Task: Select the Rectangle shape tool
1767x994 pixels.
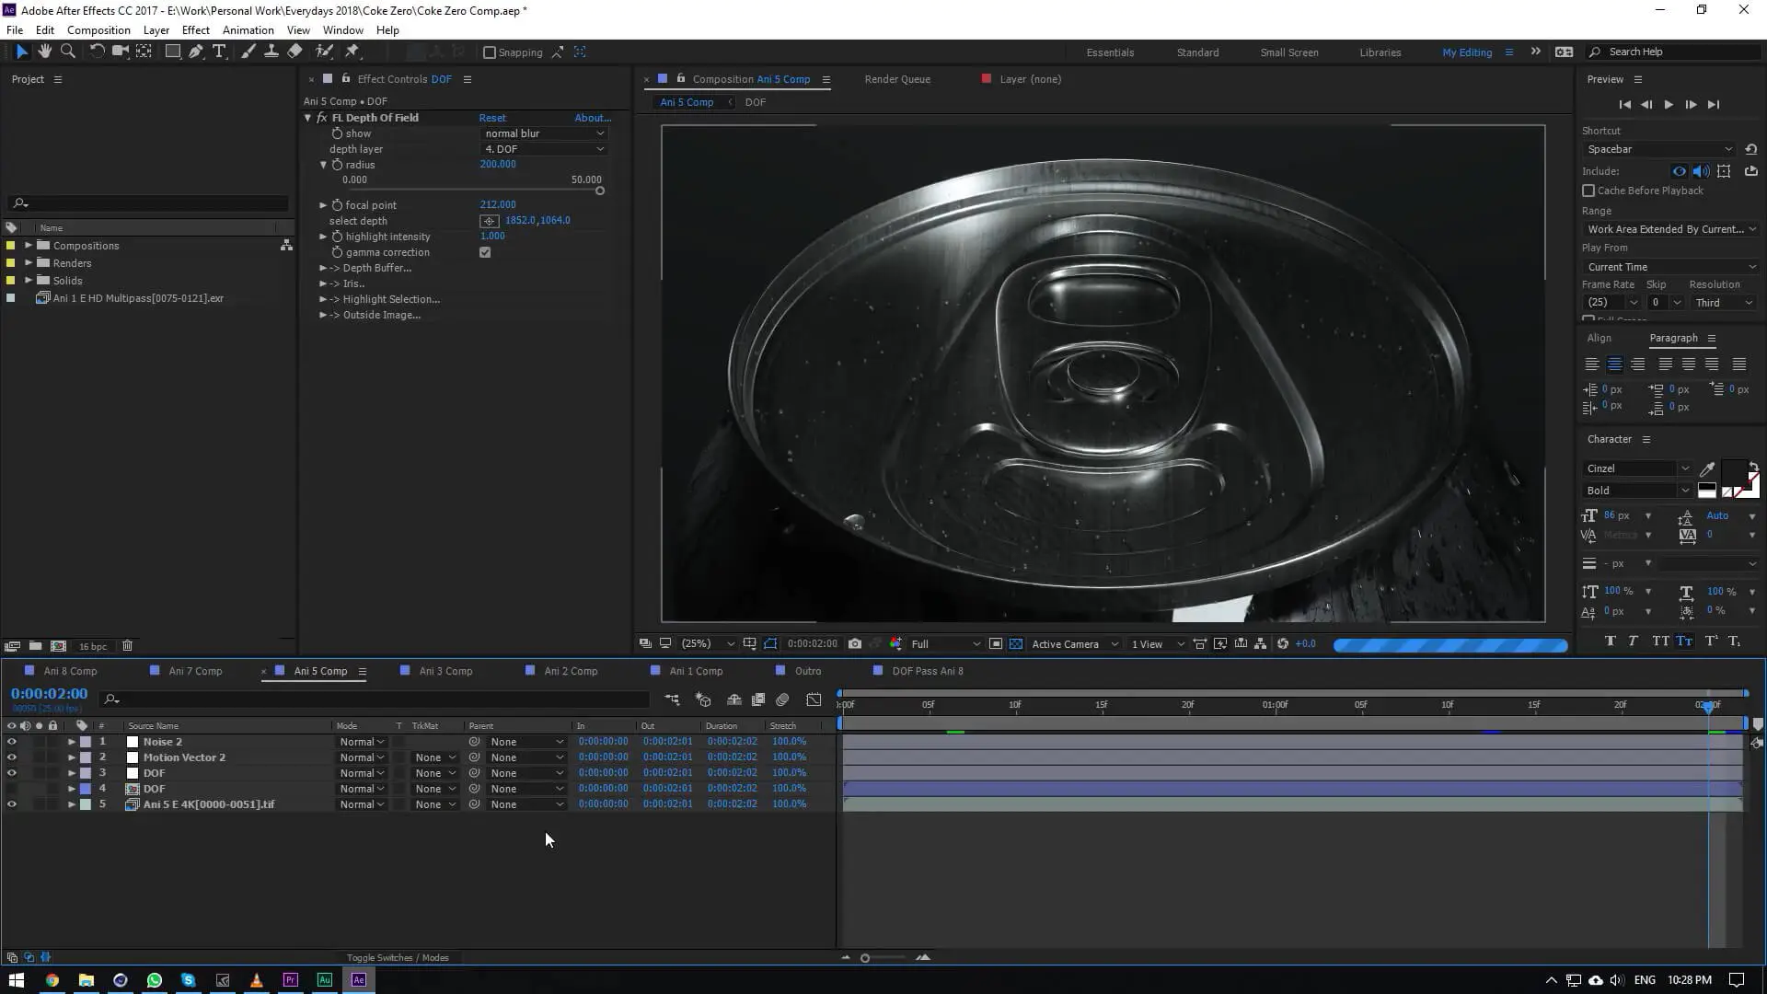Action: 172,52
